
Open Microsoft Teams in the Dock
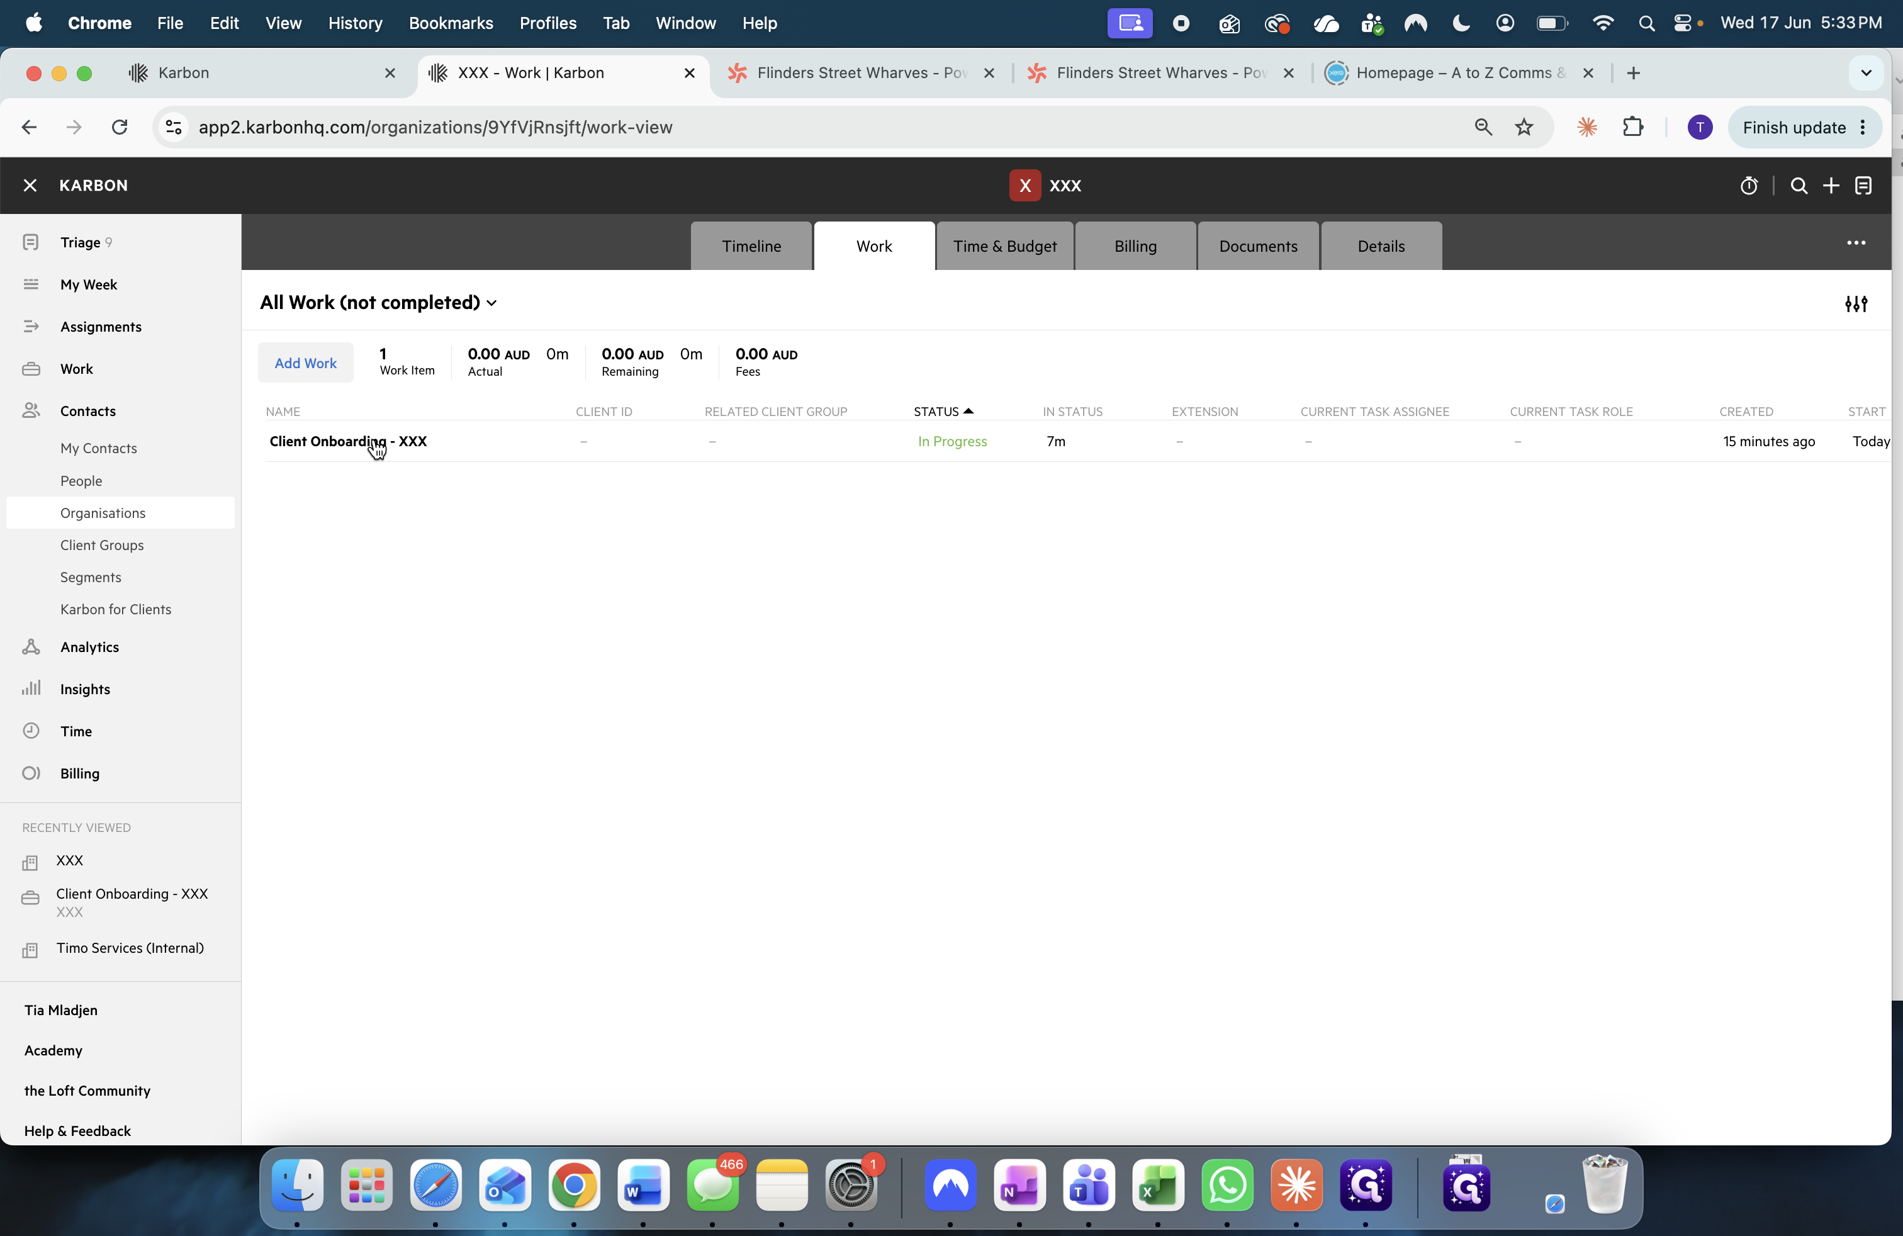tap(1088, 1185)
